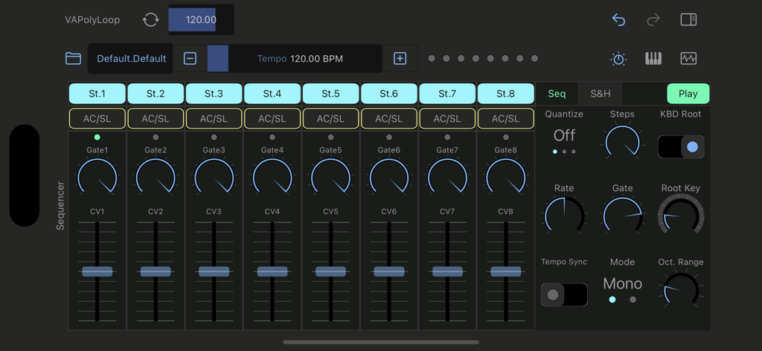This screenshot has width=762, height=351.
Task: Open the preset folder browser
Action: 73,58
